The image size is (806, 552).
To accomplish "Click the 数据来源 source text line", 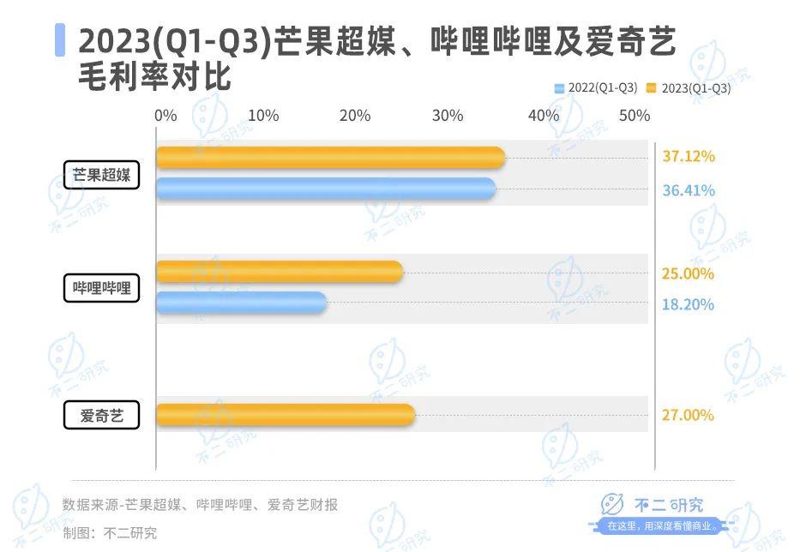I will [200, 505].
